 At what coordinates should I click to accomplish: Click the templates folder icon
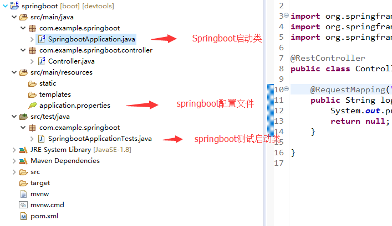pyautogui.click(x=32, y=94)
